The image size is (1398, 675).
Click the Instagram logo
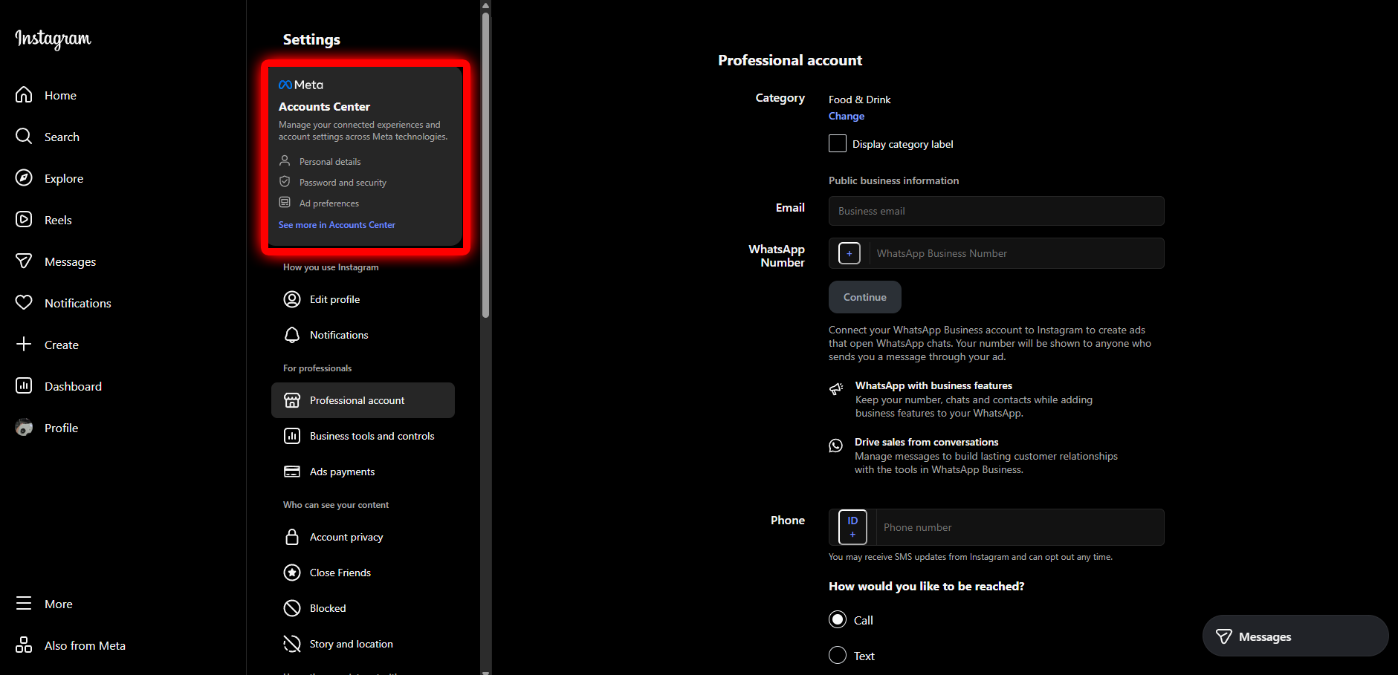[53, 39]
